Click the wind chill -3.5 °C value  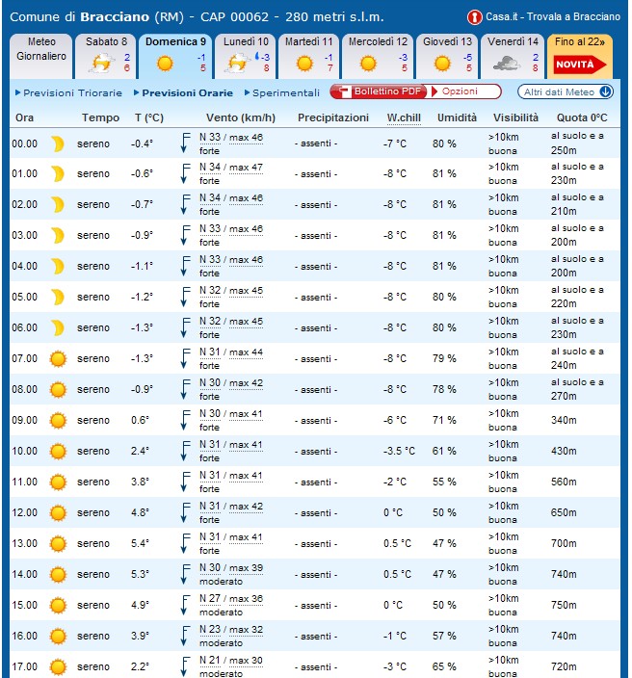point(399,451)
